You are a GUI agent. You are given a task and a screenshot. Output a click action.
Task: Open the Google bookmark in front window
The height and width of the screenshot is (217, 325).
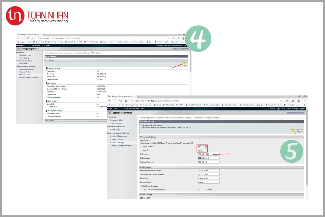tap(112, 105)
